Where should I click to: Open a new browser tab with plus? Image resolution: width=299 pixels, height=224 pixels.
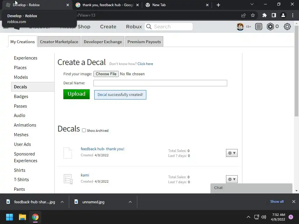[x=218, y=5]
